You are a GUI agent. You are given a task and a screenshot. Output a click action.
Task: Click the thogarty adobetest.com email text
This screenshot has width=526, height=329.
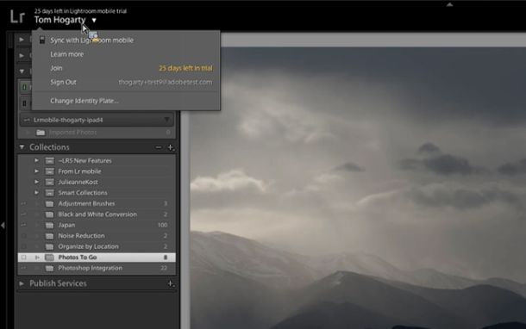[166, 83]
